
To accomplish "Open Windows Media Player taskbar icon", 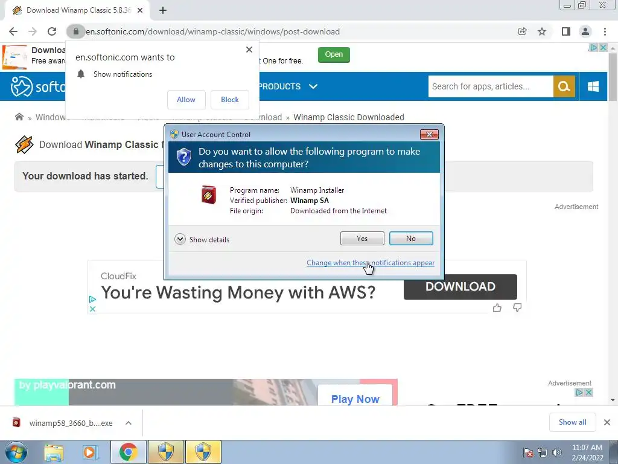I will click(x=90, y=453).
